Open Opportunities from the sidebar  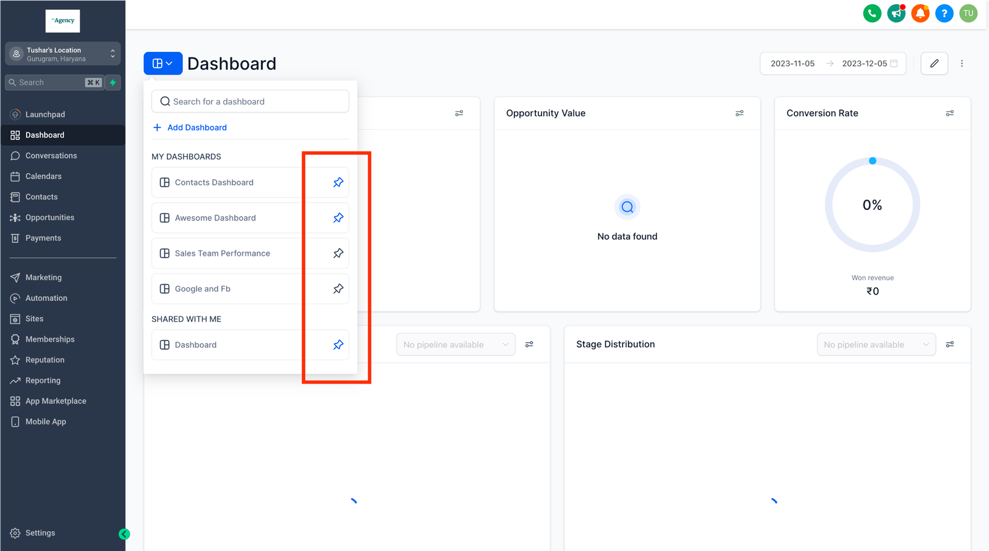pos(49,217)
